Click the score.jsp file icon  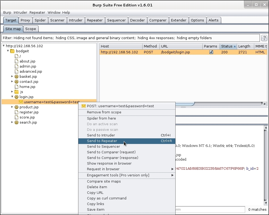point(16,117)
